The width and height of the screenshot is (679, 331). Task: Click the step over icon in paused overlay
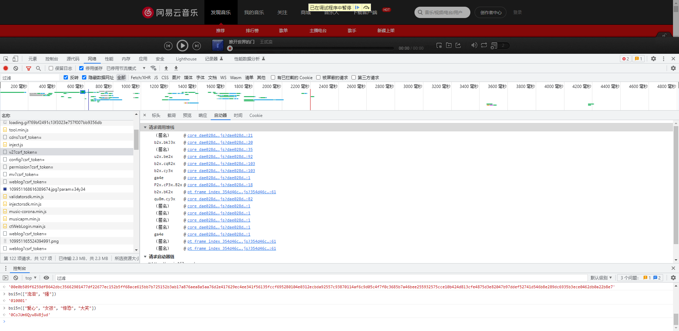pos(366,7)
